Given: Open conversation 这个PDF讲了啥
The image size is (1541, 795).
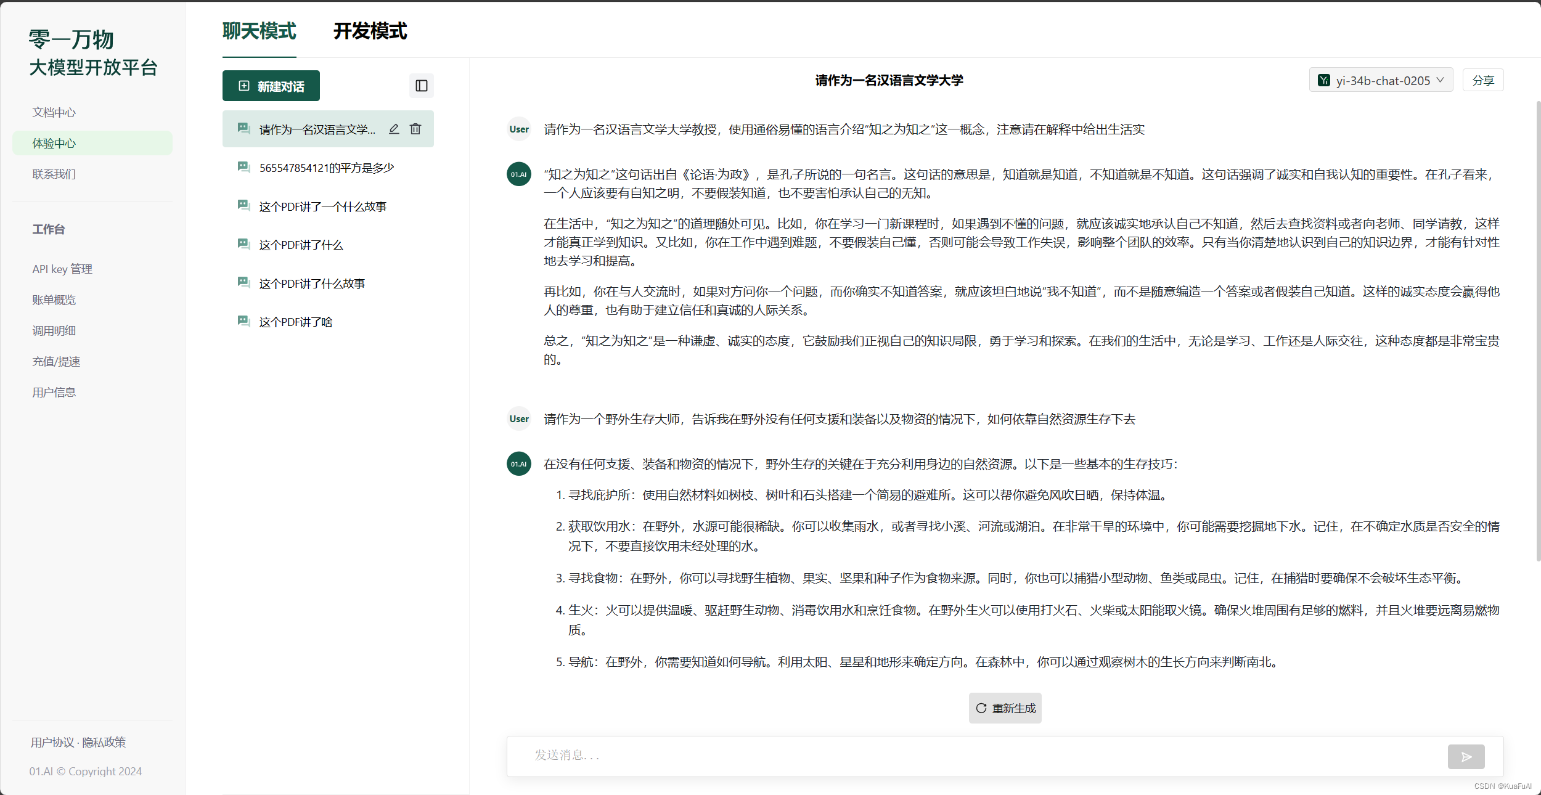Looking at the screenshot, I should 295,322.
